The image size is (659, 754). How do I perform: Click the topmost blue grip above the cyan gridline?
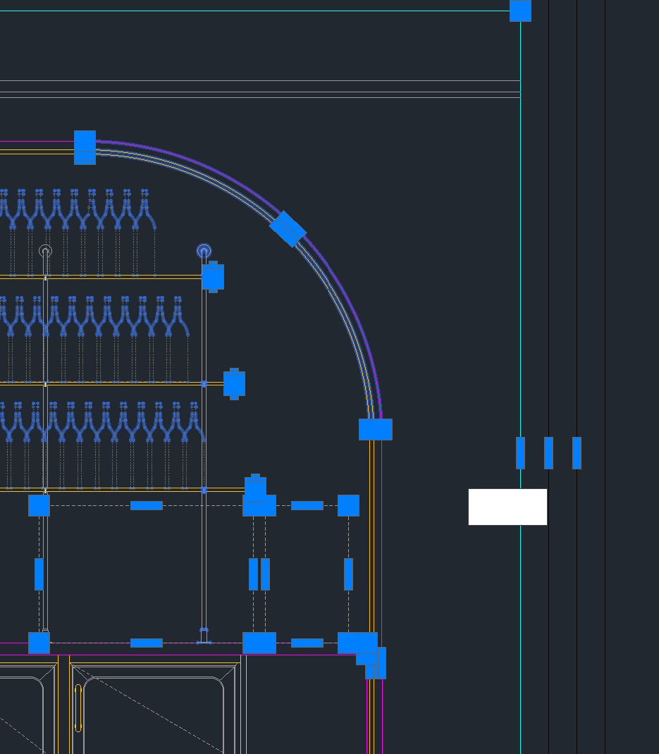(521, 11)
